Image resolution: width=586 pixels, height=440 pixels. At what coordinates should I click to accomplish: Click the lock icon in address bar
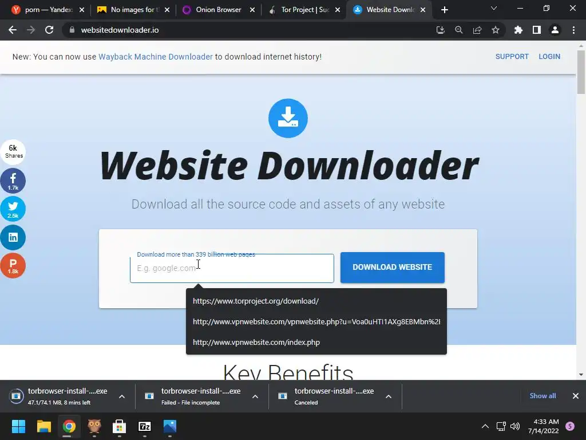click(x=72, y=30)
